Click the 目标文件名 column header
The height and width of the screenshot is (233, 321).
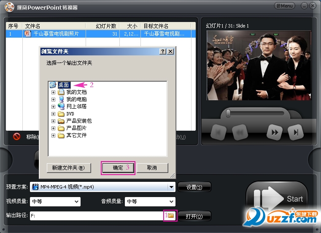tap(166, 26)
